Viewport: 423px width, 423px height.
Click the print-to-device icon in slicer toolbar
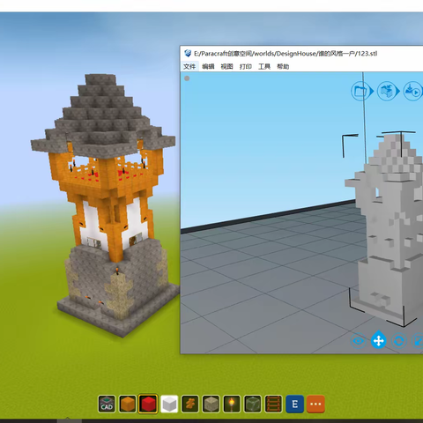pos(412,91)
